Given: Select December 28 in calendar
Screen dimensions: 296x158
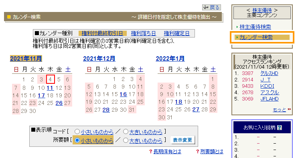Looking at the screenshot, I should (106, 110).
